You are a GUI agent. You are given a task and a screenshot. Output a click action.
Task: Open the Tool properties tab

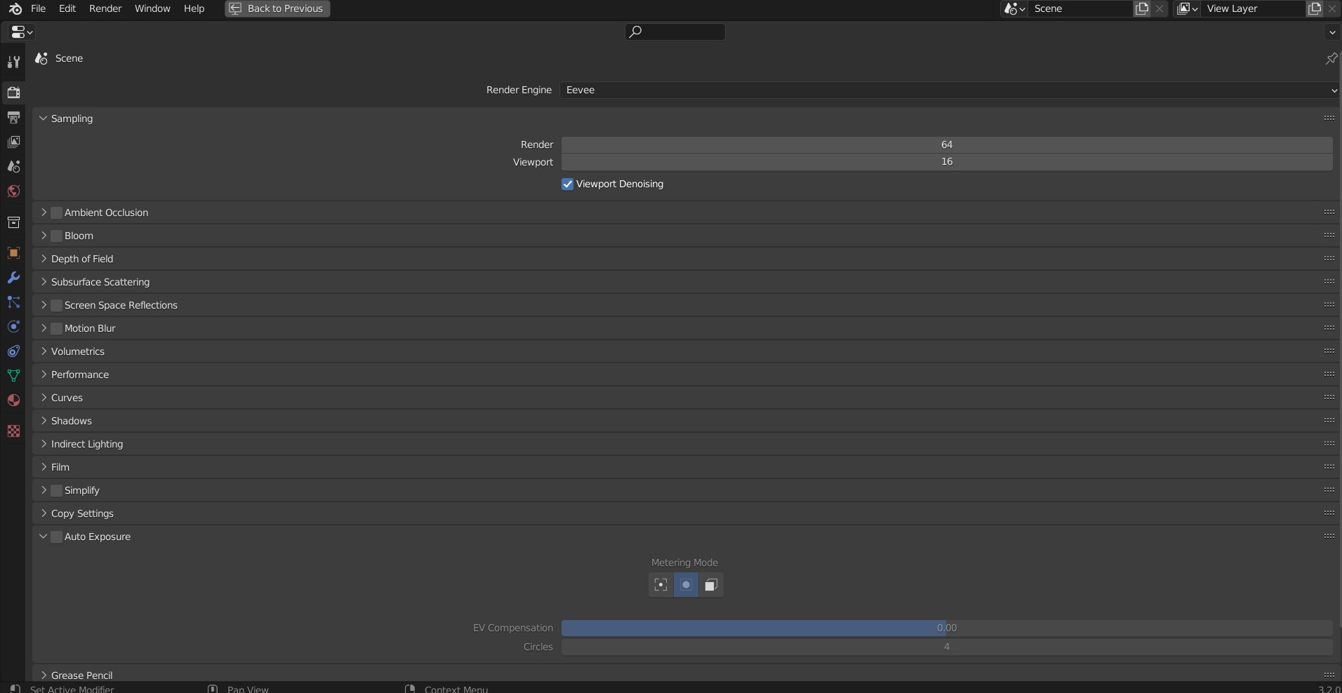click(x=13, y=62)
